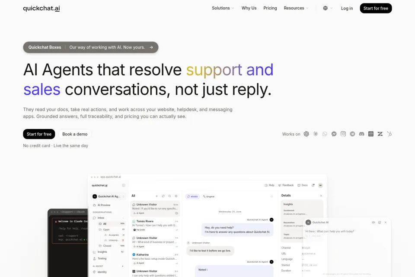This screenshot has width=415, height=277.
Task: Click Feedback in the app preview top bar
Action: click(x=286, y=185)
